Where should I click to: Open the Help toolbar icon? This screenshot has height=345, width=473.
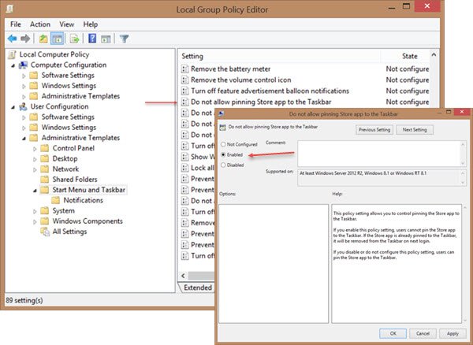93,38
